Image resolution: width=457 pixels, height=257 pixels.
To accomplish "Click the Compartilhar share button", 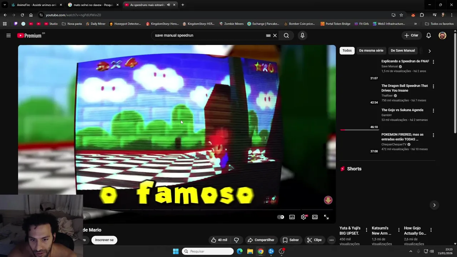I will [261, 240].
